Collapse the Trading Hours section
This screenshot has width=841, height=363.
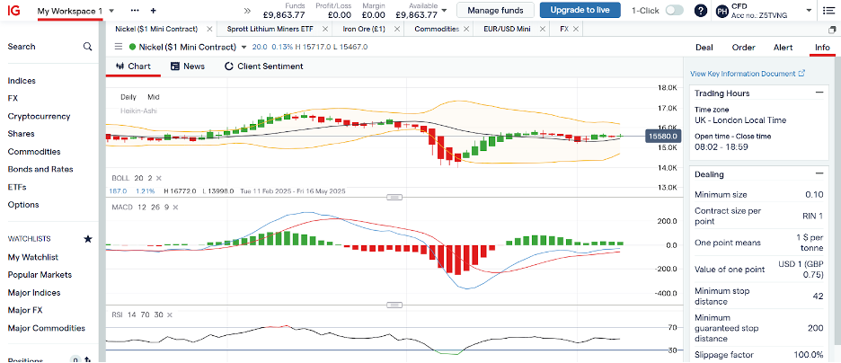click(819, 93)
